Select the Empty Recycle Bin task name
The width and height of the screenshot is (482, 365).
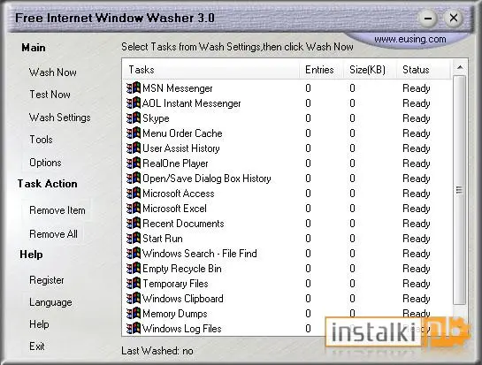[182, 270]
